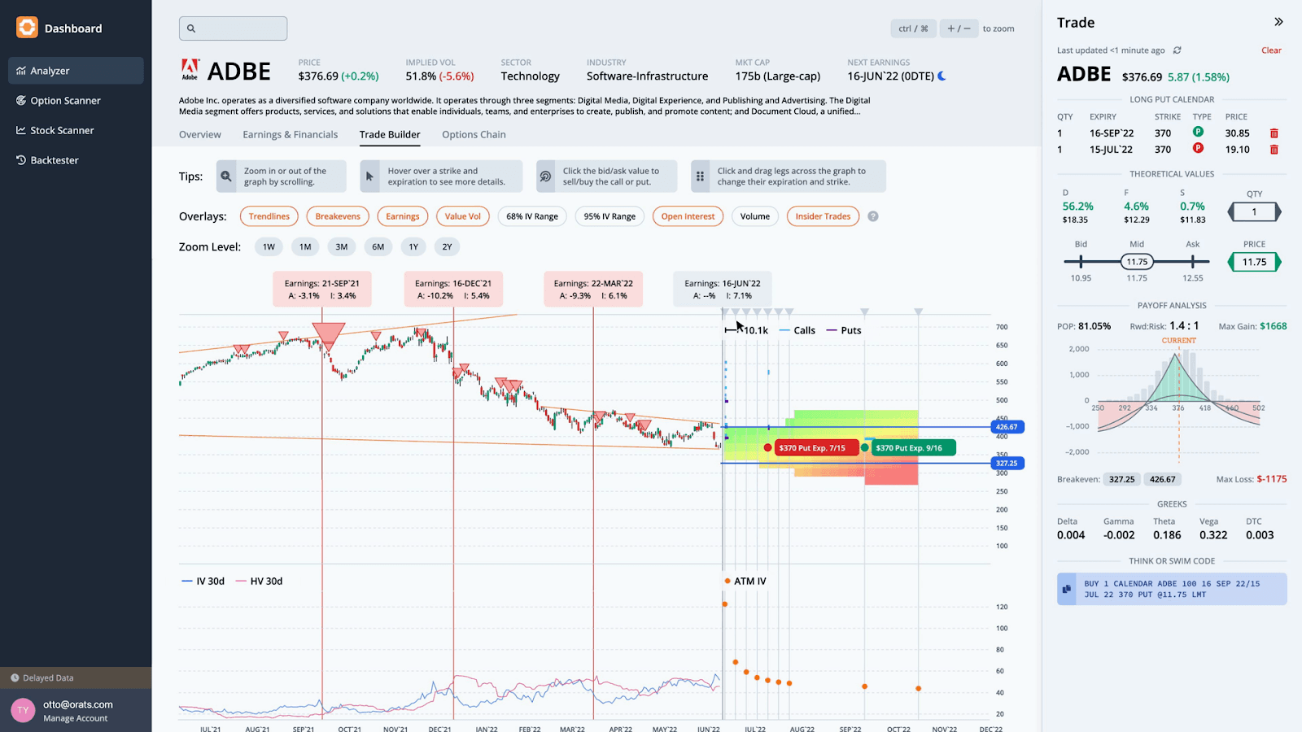Set zoom level to 6M

pos(378,246)
